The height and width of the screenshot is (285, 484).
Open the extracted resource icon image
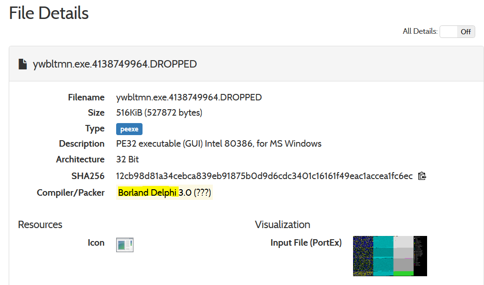124,244
